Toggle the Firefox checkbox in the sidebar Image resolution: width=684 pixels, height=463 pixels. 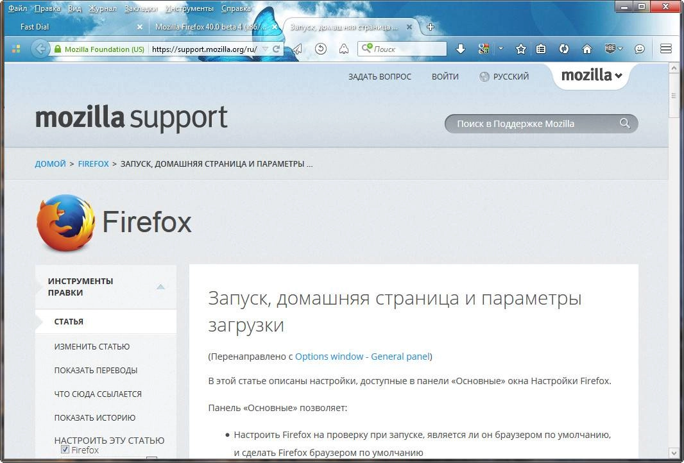click(65, 450)
